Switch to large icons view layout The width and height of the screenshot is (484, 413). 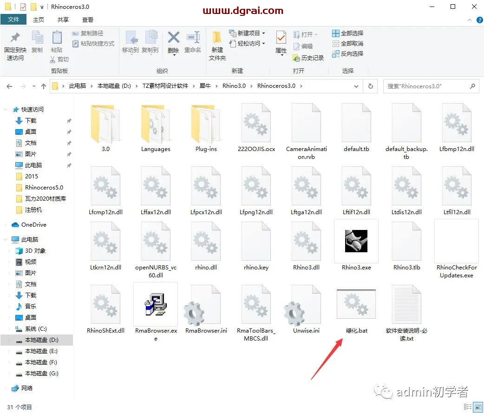pos(479,407)
